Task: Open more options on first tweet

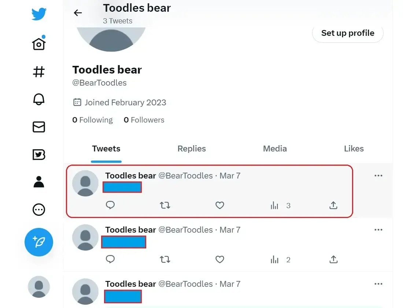Action: coord(378,176)
